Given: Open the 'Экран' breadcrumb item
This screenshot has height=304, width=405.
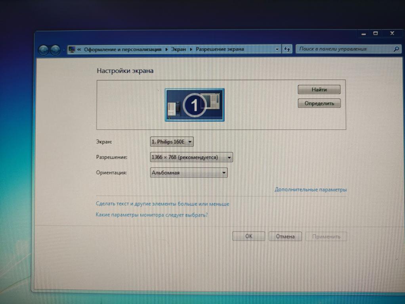Looking at the screenshot, I should coord(178,49).
